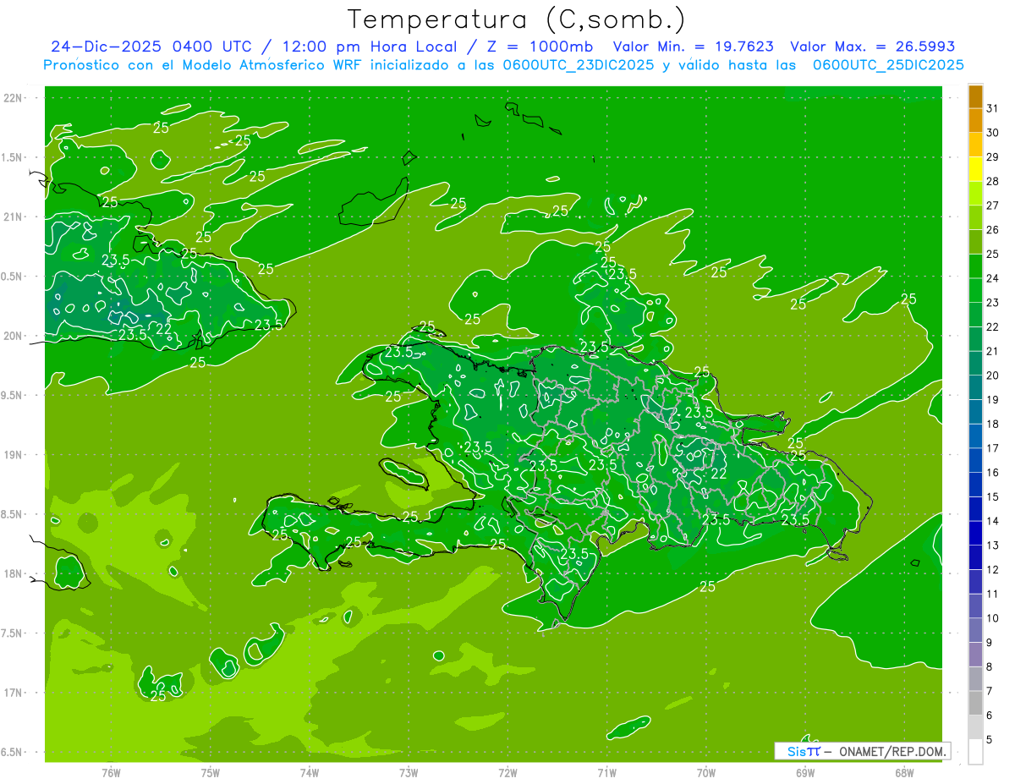Click the 6.5N latitude axis label
The height and width of the screenshot is (784, 1015).
13,752
